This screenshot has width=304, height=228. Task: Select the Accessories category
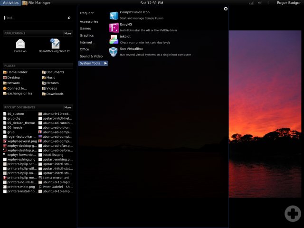pyautogui.click(x=89, y=21)
